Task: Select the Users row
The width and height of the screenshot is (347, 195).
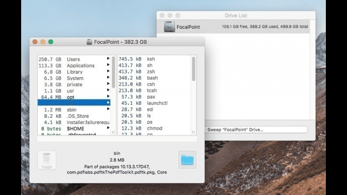Action: tap(74, 59)
